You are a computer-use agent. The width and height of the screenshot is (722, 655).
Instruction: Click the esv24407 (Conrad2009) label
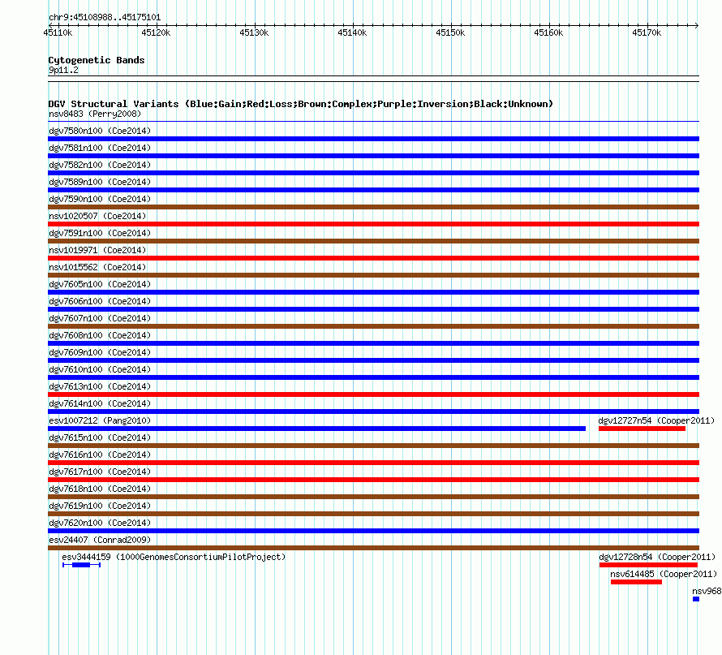(x=100, y=540)
